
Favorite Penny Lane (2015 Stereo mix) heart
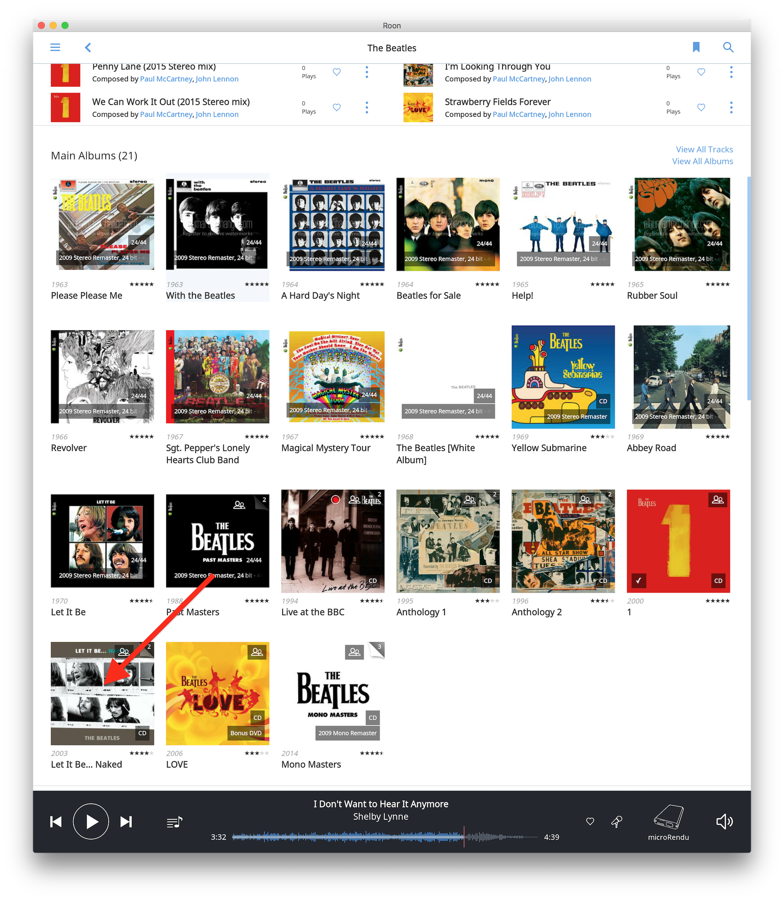(336, 72)
